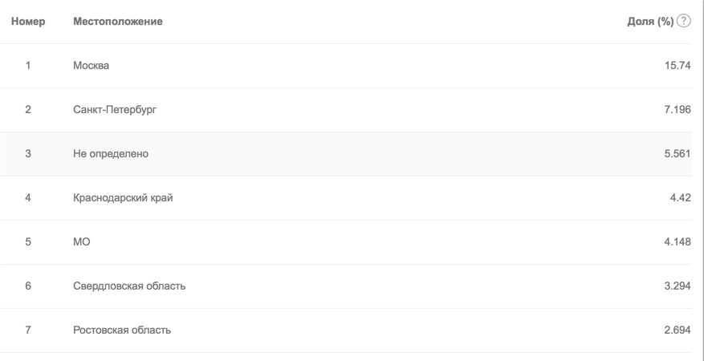
Task: Click the Номер column header
Action: coord(28,22)
